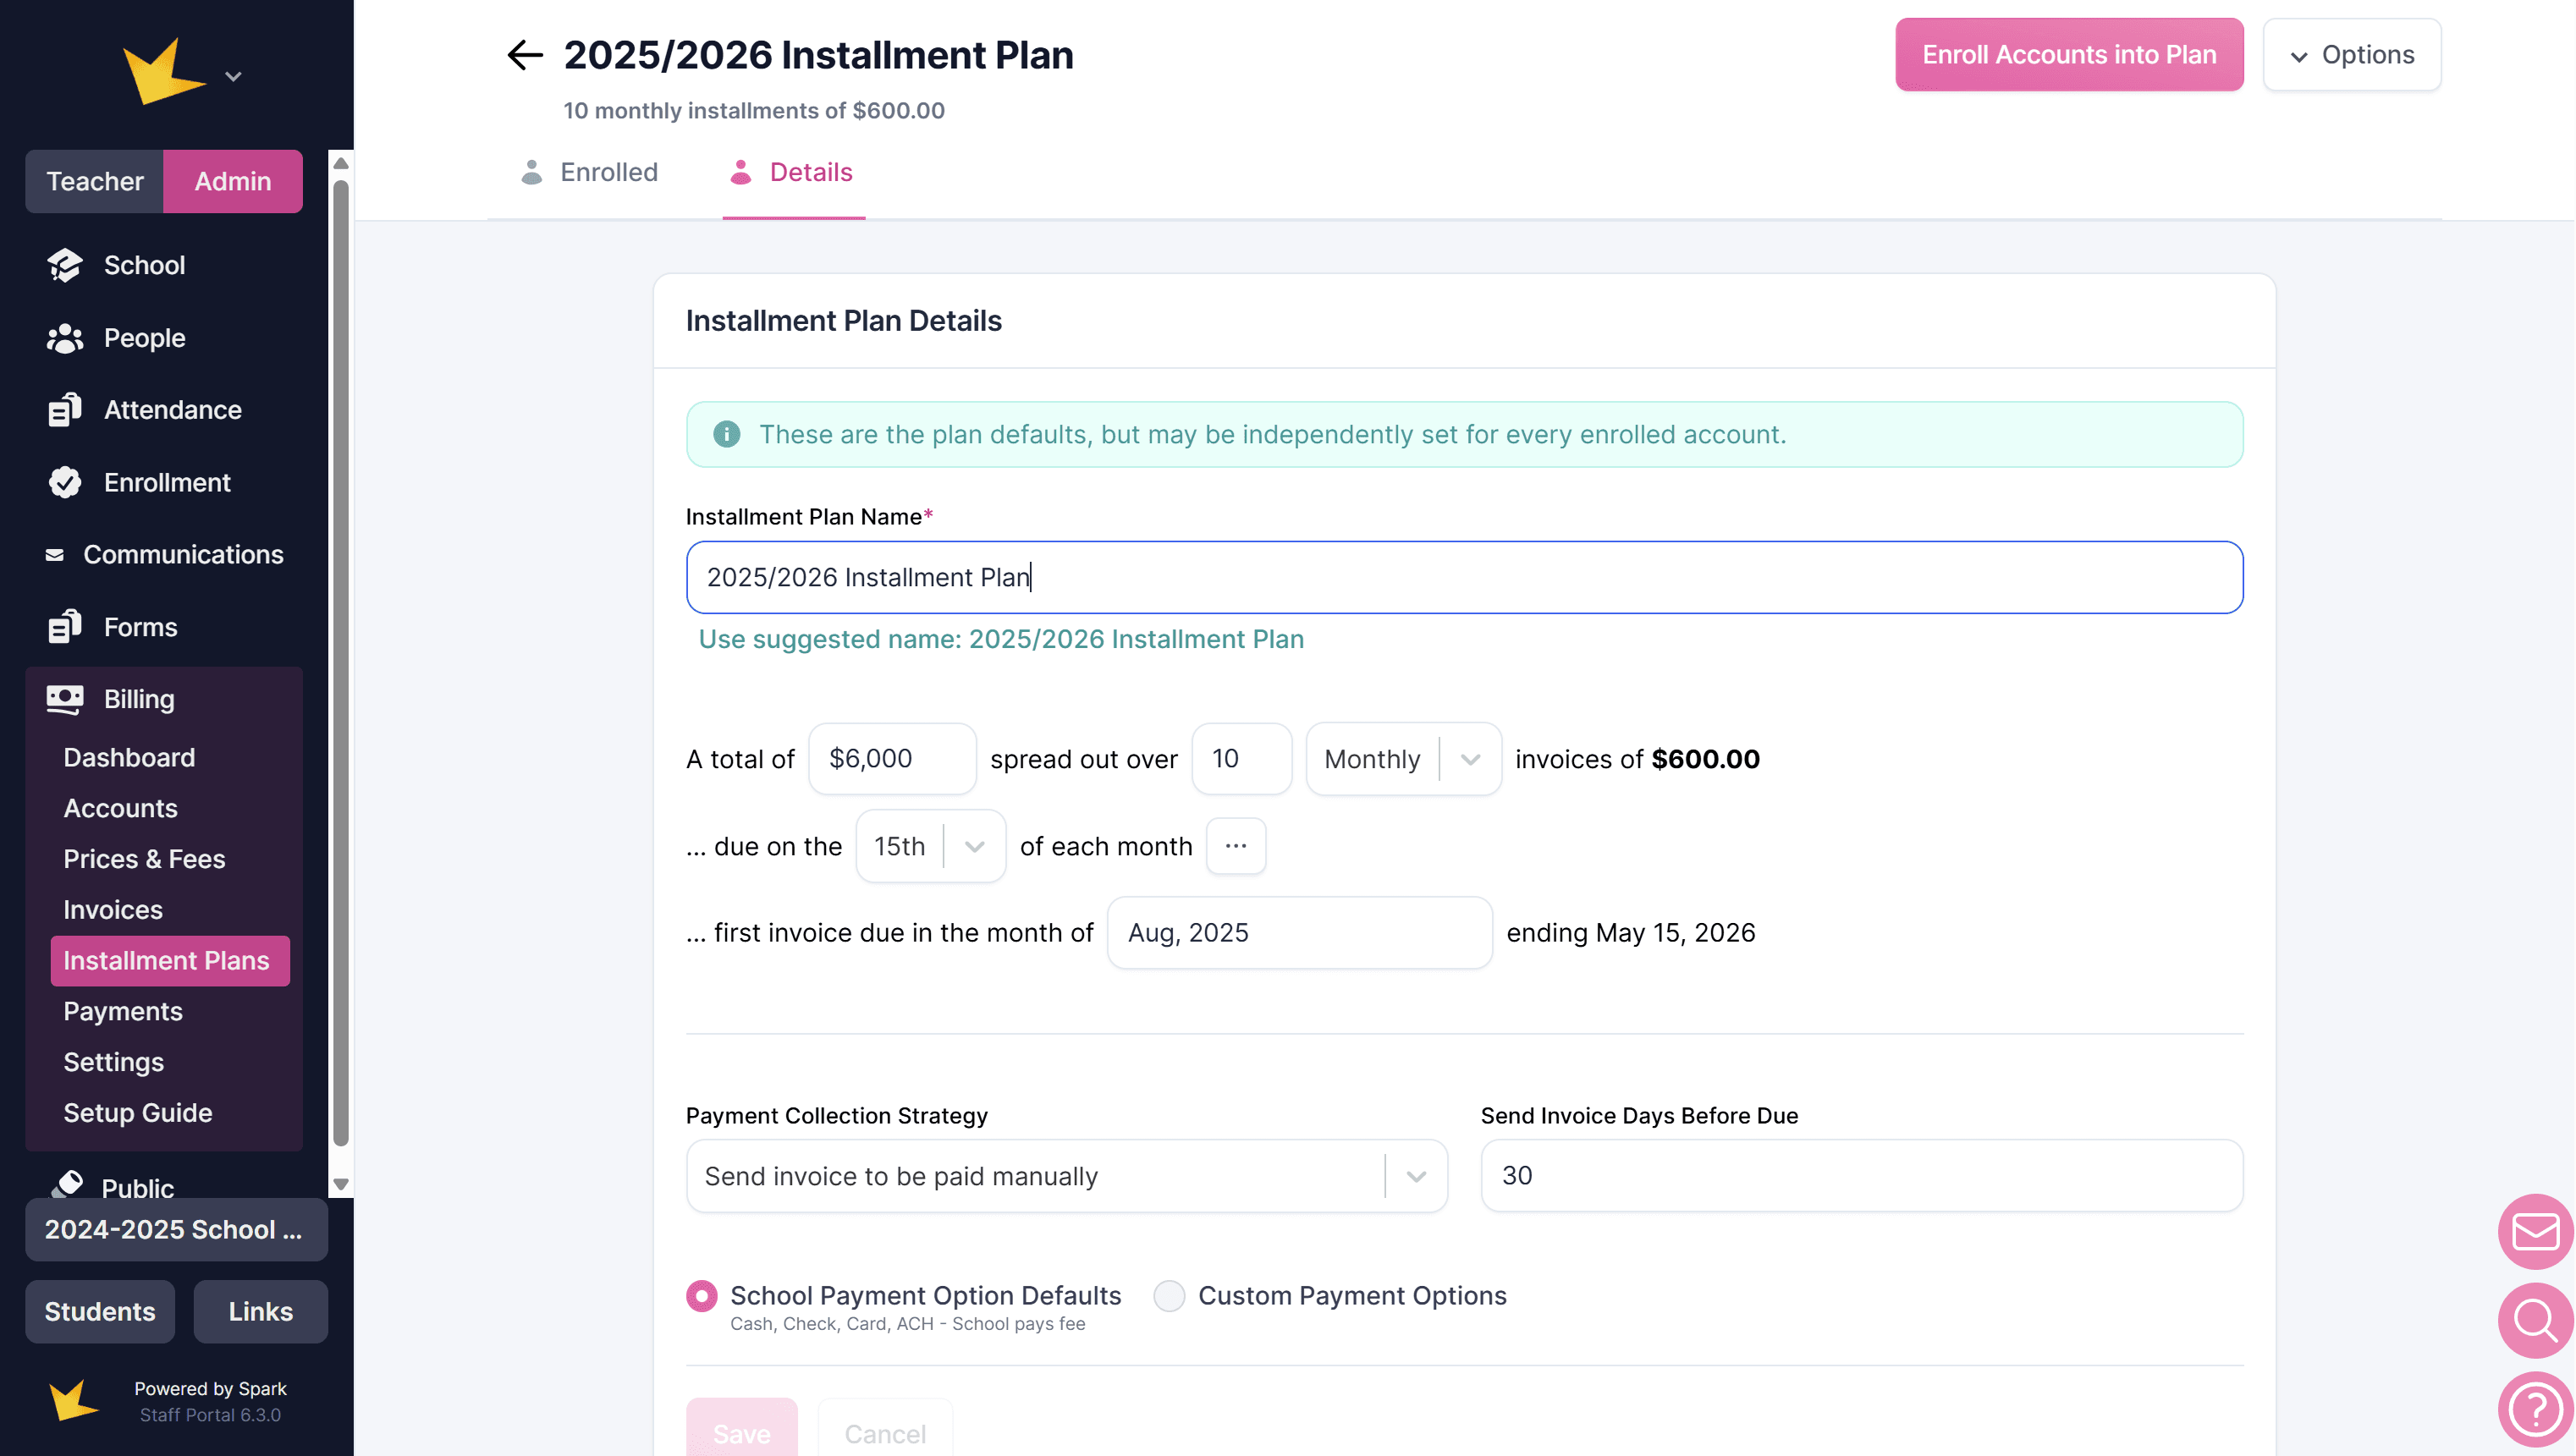Image resolution: width=2576 pixels, height=1456 pixels.
Task: Select School Payment Option Defaults radio
Action: (702, 1296)
